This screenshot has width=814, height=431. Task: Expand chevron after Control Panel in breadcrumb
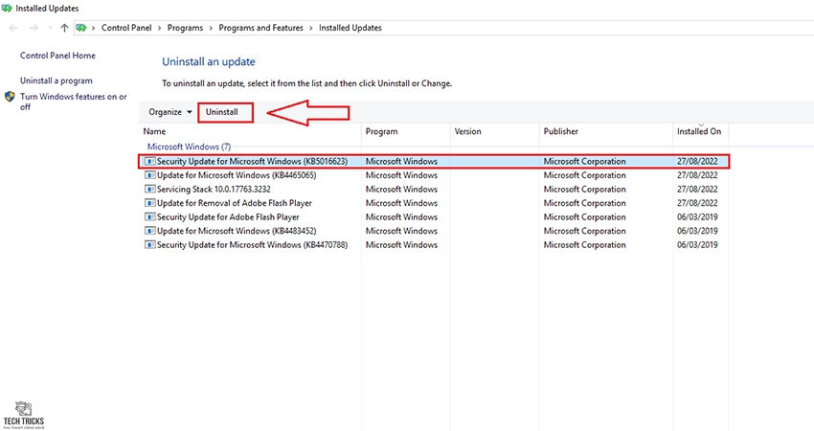point(159,28)
